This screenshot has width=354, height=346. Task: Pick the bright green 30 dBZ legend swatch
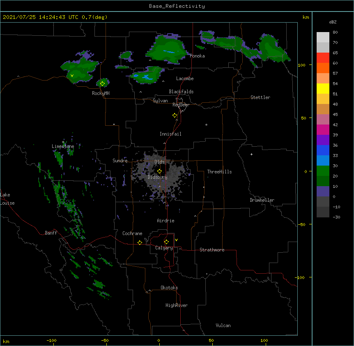pyautogui.click(x=323, y=171)
